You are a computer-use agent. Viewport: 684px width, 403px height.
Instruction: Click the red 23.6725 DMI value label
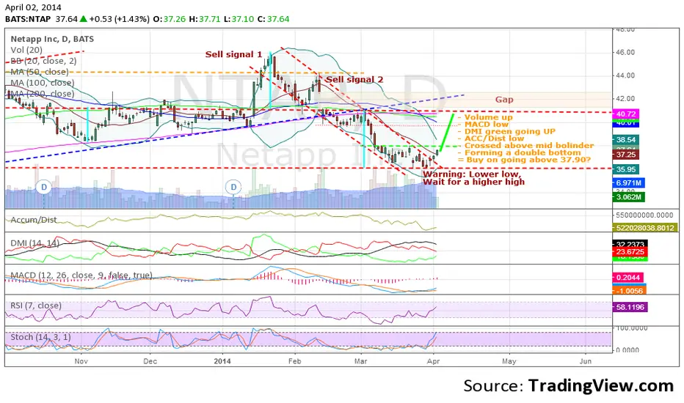[x=630, y=252]
